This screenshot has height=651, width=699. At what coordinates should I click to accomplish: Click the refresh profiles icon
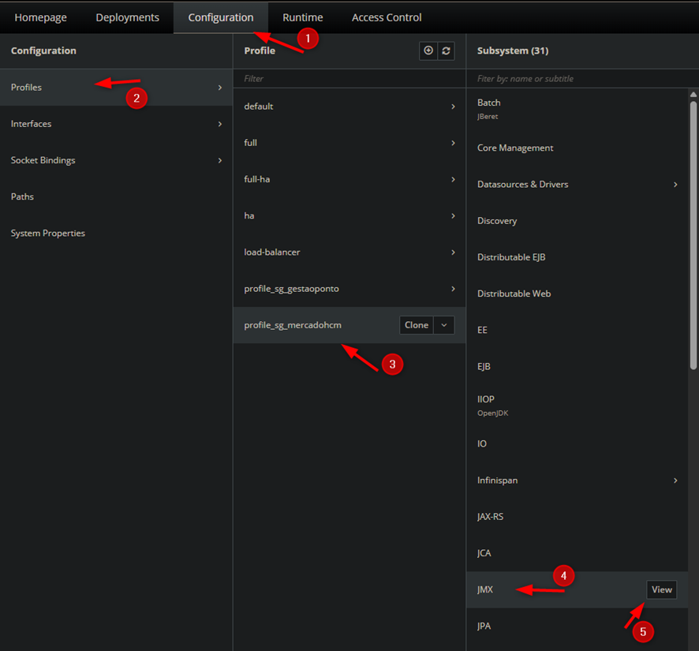click(x=446, y=51)
